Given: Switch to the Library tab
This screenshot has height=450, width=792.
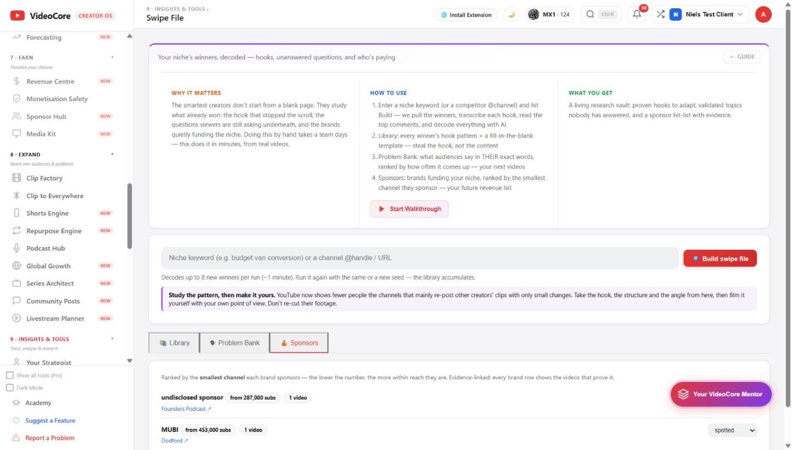Looking at the screenshot, I should (x=174, y=343).
